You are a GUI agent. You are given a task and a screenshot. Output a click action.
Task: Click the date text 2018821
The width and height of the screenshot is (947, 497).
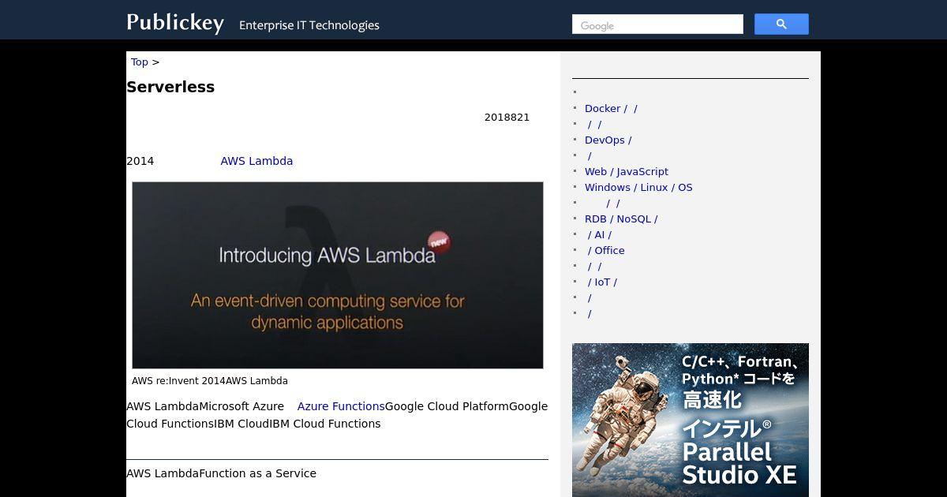click(507, 118)
